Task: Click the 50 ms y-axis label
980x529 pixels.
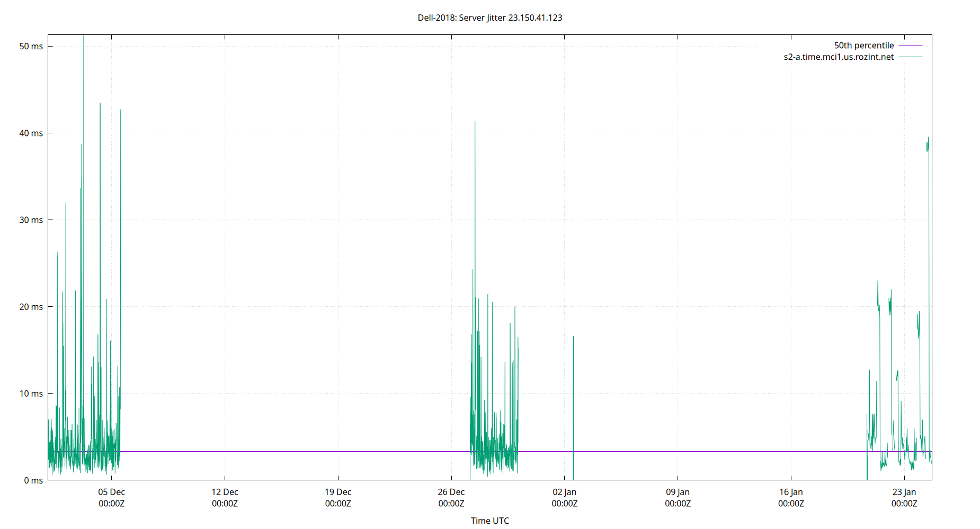Action: pyautogui.click(x=32, y=47)
